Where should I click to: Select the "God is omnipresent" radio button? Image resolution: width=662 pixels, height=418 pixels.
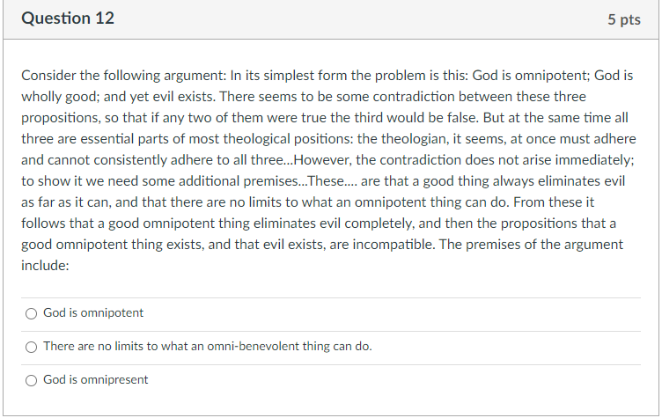click(31, 380)
